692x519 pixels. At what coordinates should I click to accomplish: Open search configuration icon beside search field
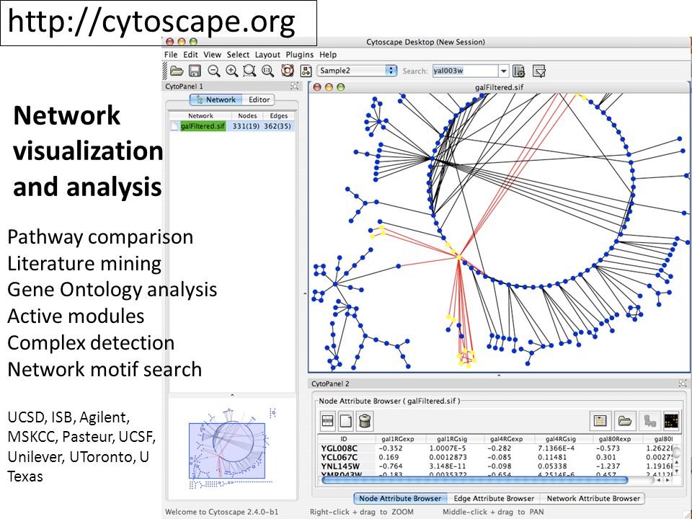(x=519, y=71)
